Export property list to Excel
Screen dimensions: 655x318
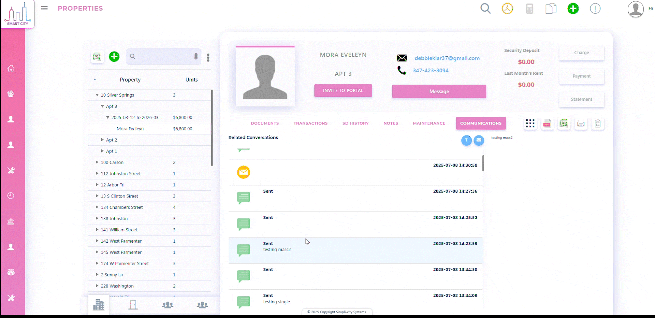pyautogui.click(x=97, y=57)
